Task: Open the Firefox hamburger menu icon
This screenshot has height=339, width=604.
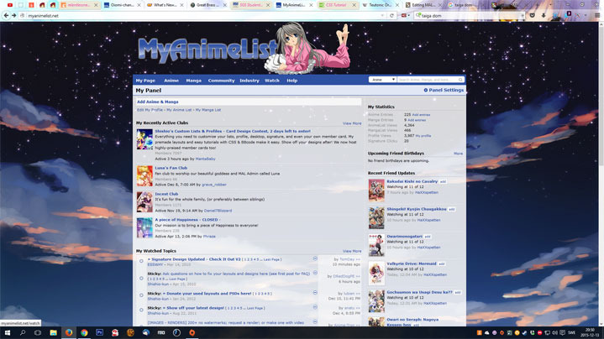Action: click(597, 16)
